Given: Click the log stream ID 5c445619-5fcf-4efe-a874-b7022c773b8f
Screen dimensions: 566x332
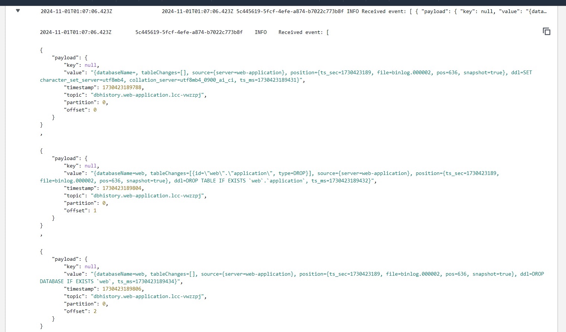Looking at the screenshot, I should coord(189,32).
